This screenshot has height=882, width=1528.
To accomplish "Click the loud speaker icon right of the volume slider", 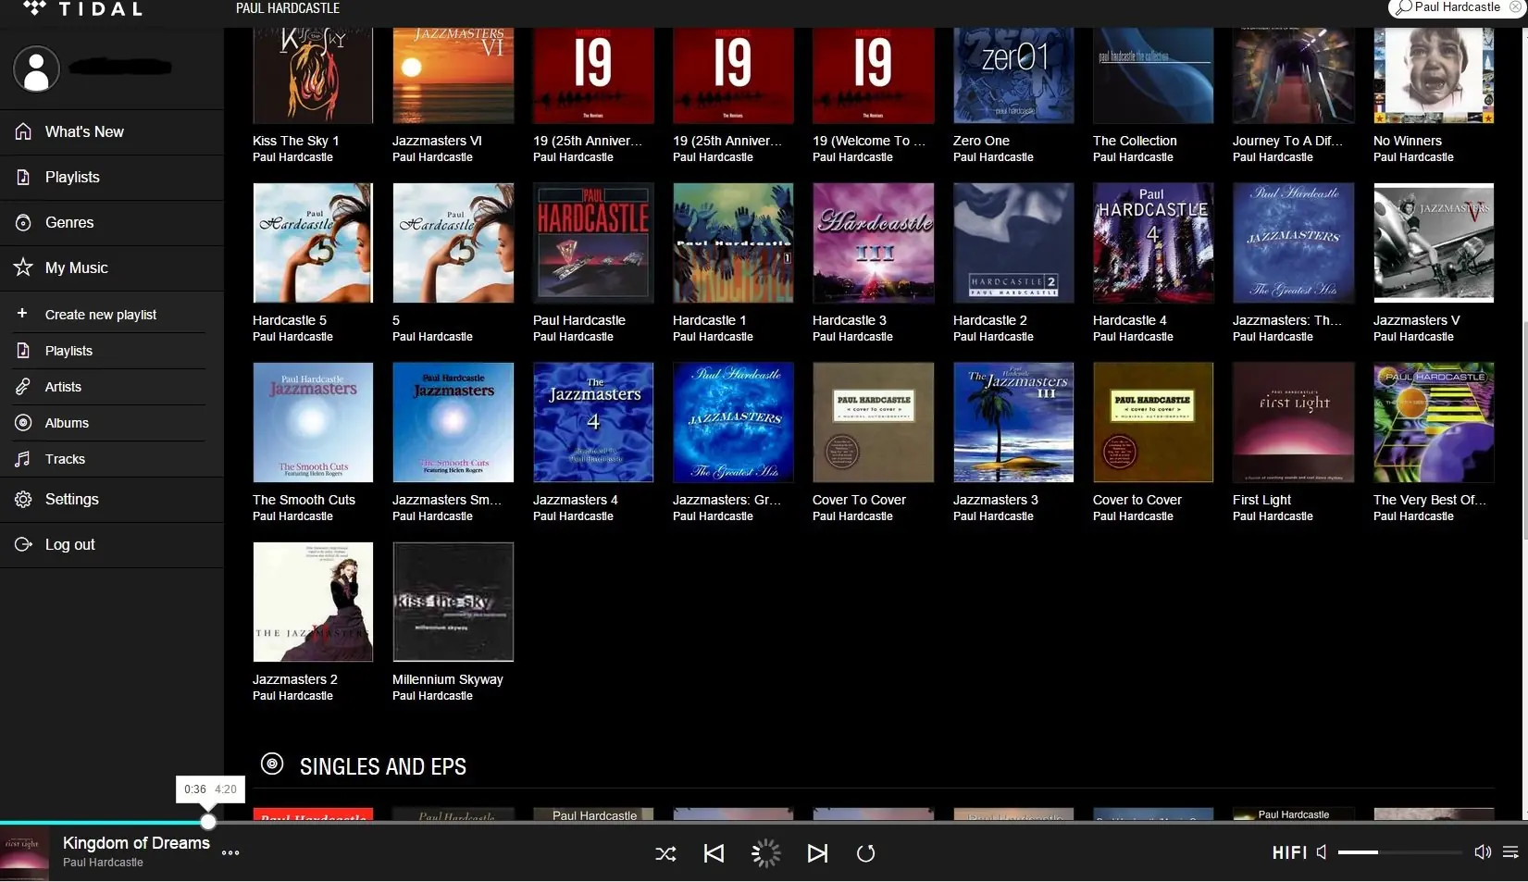I will coord(1483,852).
